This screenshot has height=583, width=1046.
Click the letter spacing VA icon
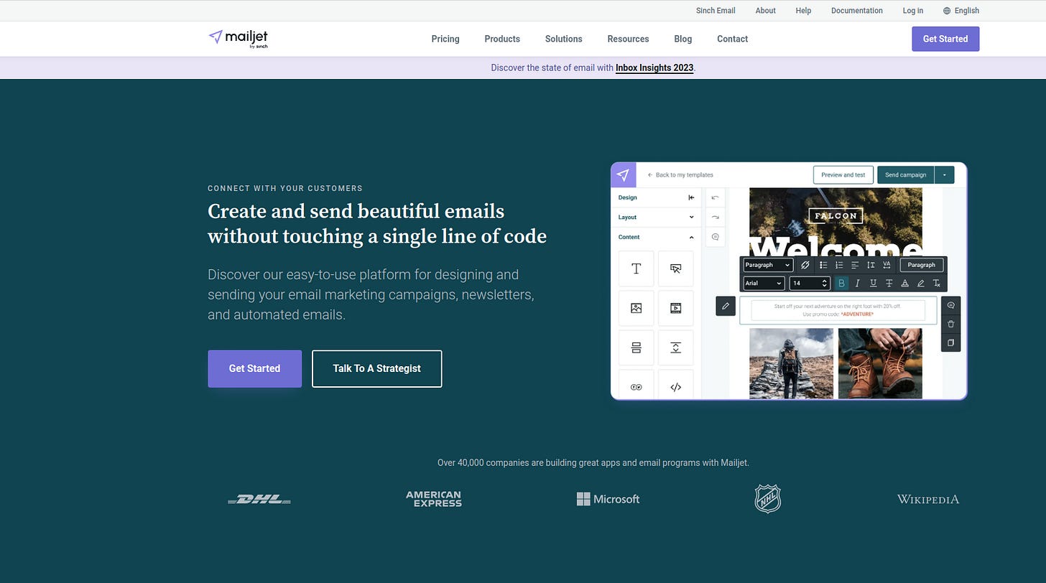[887, 265]
